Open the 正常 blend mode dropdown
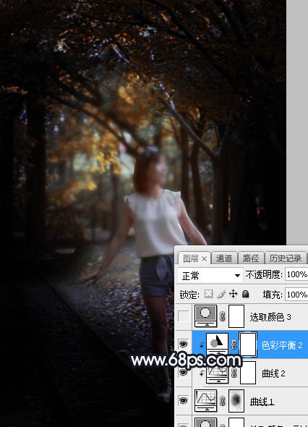 coord(210,275)
